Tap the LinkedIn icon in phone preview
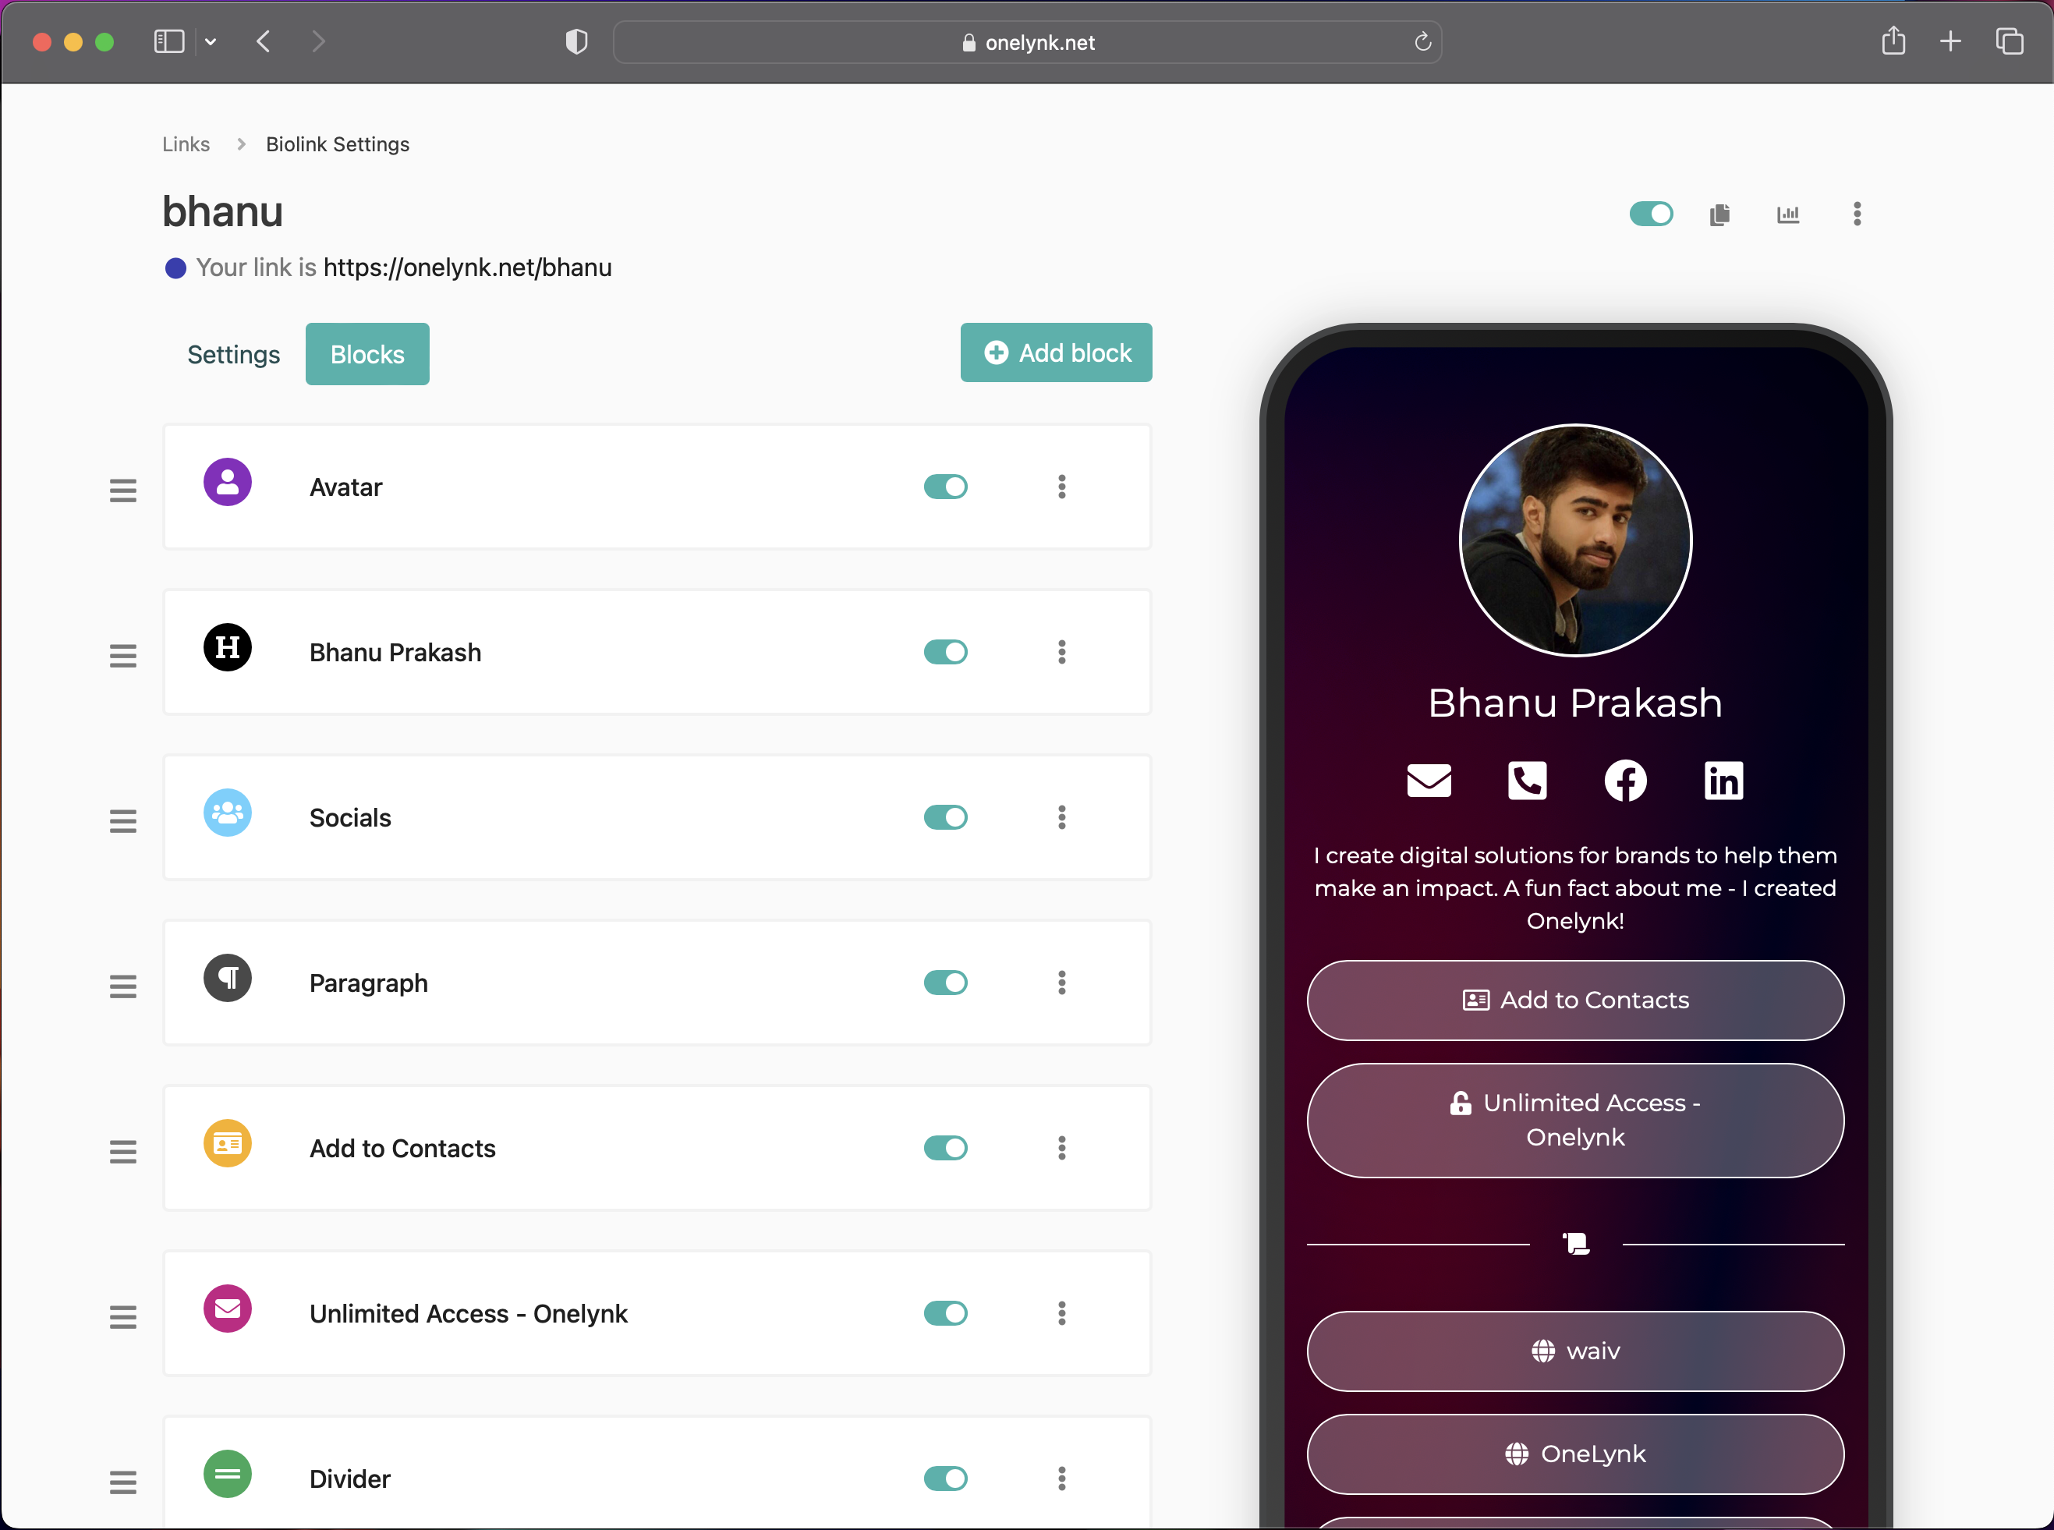 [x=1723, y=781]
